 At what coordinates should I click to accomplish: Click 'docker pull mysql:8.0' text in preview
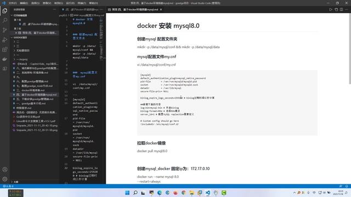tap(152, 151)
